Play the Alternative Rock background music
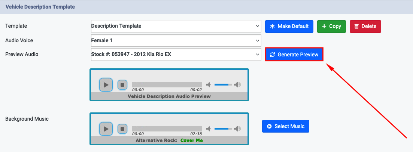The image size is (413, 152). 106,129
